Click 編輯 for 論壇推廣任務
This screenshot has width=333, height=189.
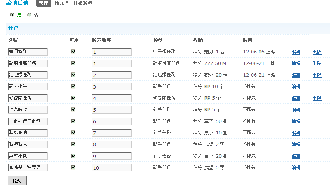[x=296, y=63]
